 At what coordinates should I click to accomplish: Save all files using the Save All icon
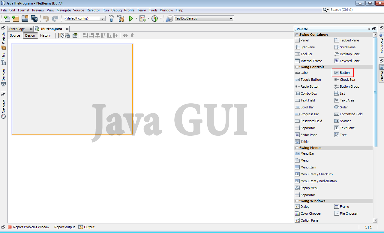pyautogui.click(x=34, y=18)
